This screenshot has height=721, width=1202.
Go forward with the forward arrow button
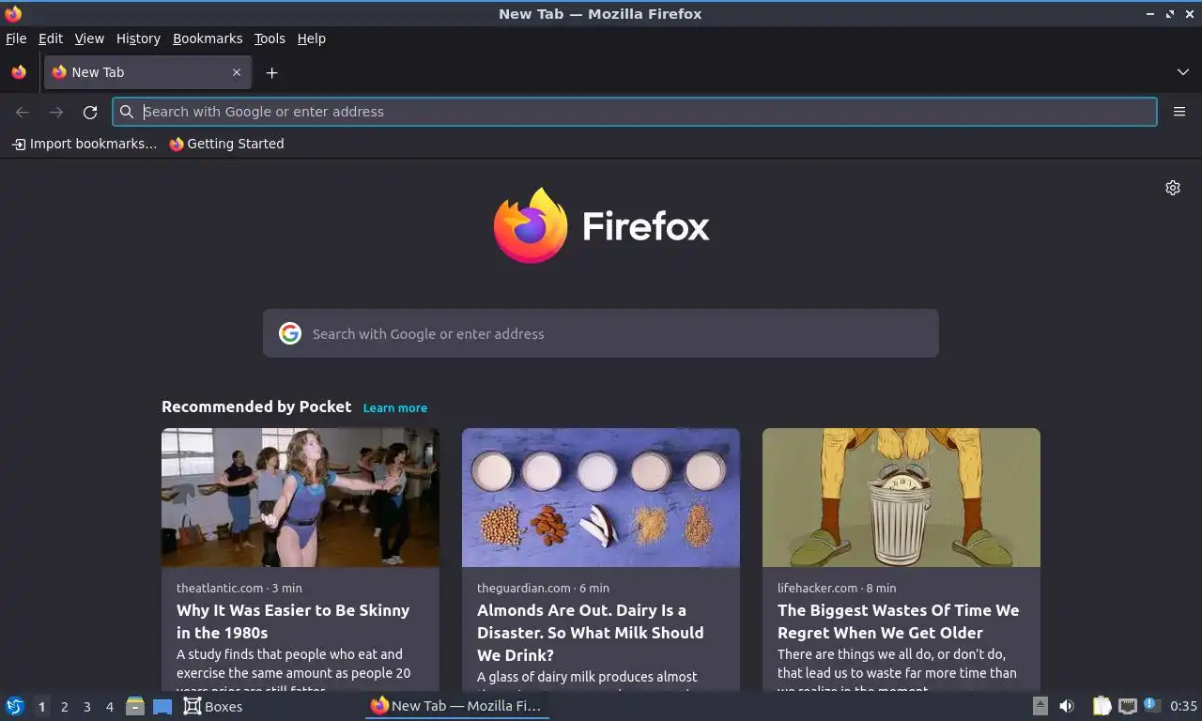[56, 112]
